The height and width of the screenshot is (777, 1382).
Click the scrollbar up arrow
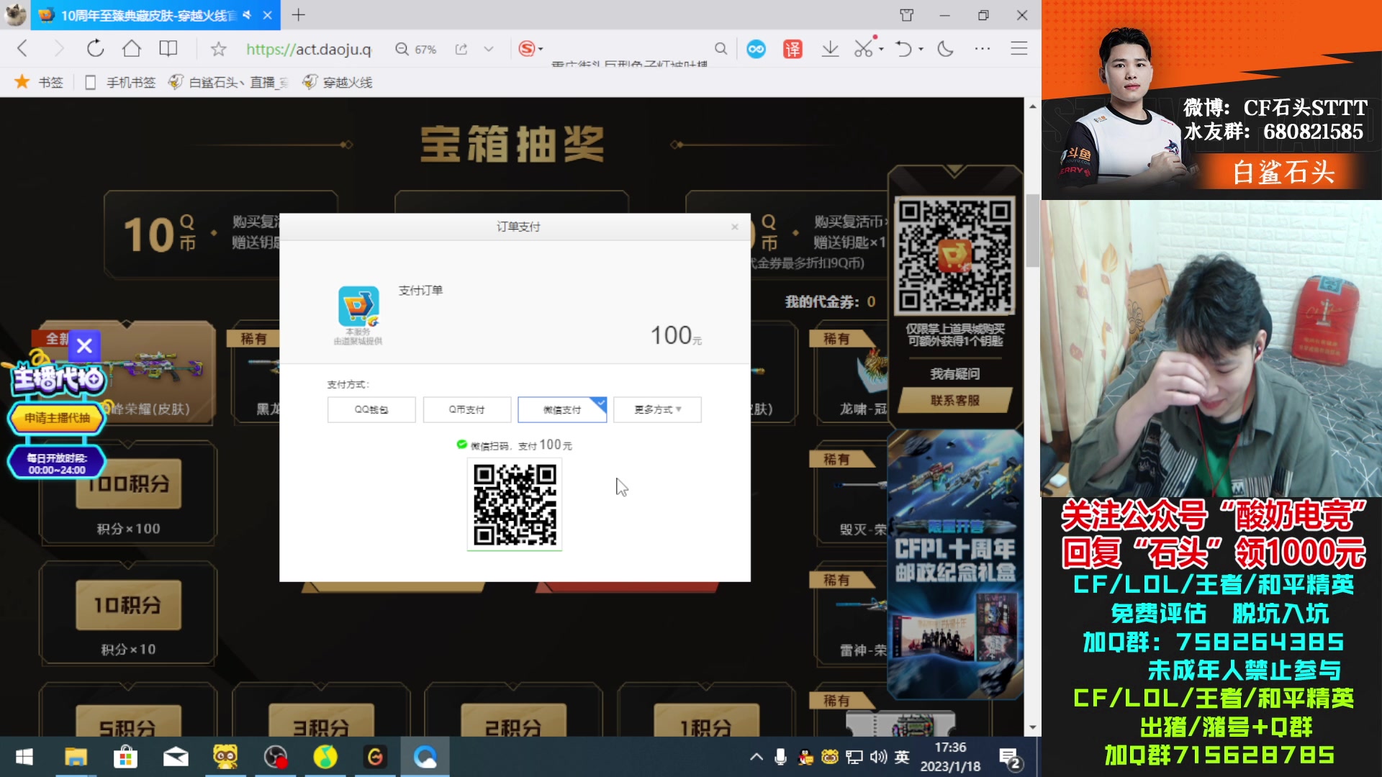coord(1033,106)
